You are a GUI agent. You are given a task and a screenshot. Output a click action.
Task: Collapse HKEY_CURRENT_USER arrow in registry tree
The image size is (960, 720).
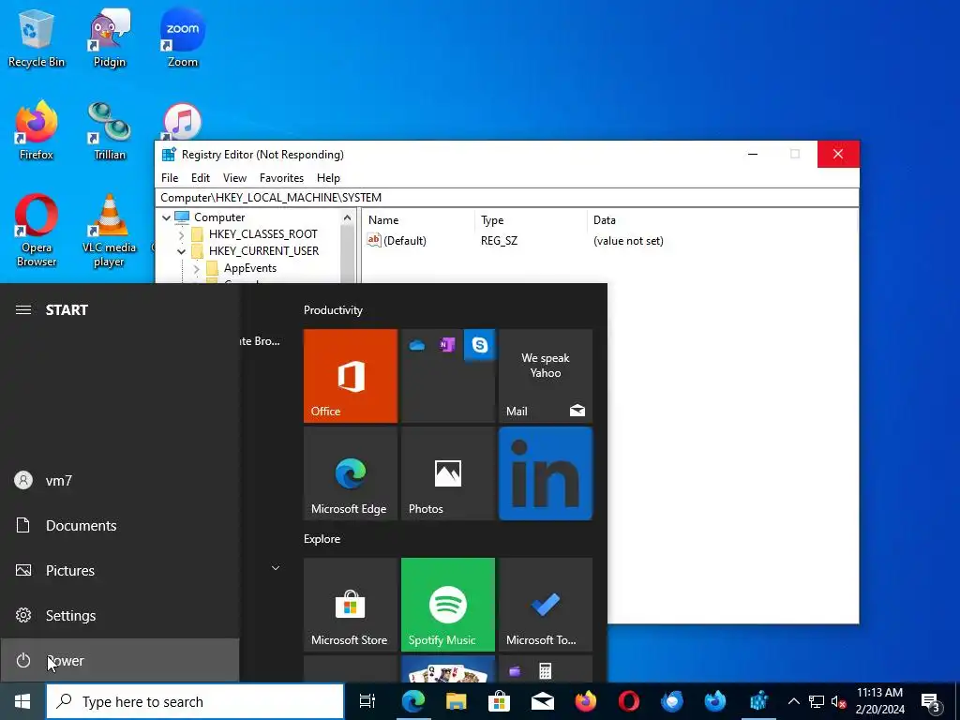[x=181, y=251]
